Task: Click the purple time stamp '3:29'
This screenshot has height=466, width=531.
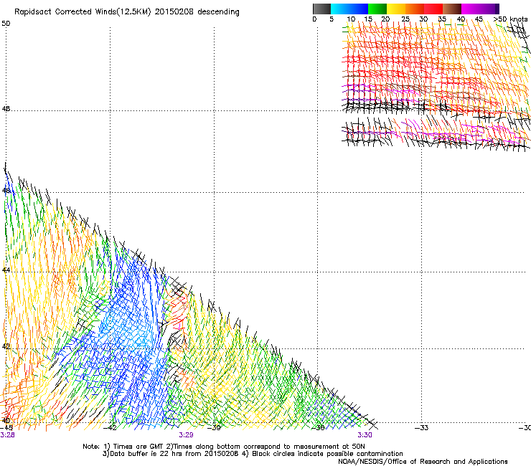Action: coord(186,435)
